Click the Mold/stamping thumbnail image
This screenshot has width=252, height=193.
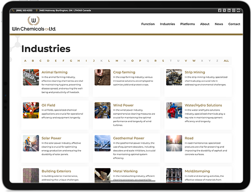pos(174,176)
